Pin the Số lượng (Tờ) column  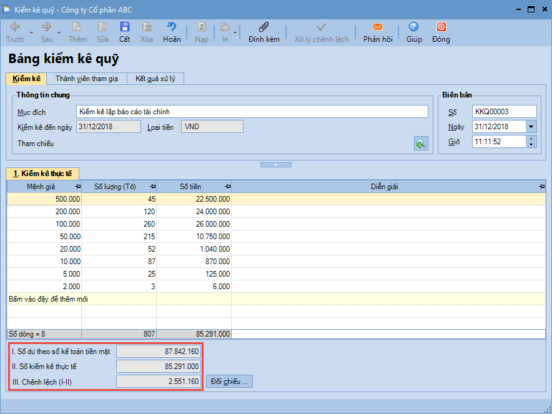coord(152,187)
